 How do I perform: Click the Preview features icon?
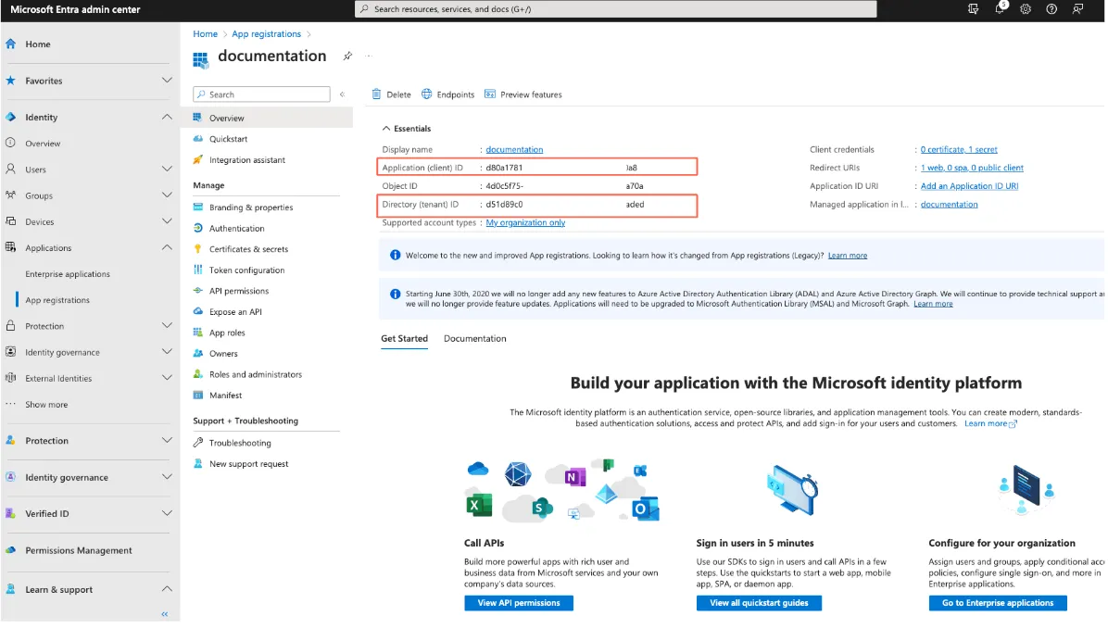[490, 94]
